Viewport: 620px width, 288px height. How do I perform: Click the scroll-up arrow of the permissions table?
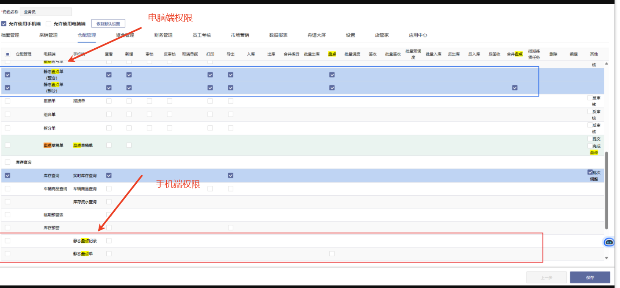(606, 64)
